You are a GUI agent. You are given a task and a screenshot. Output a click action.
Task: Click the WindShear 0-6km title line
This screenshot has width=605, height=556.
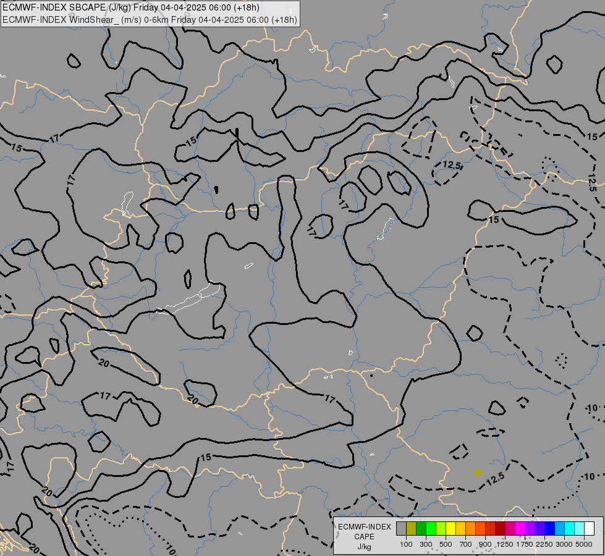pyautogui.click(x=150, y=20)
